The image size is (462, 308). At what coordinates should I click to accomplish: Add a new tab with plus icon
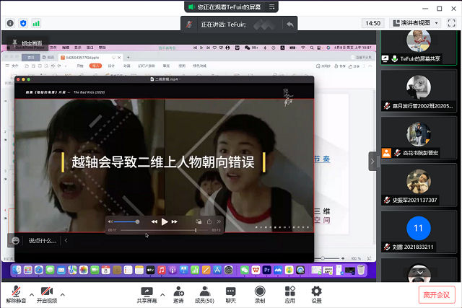click(128, 57)
